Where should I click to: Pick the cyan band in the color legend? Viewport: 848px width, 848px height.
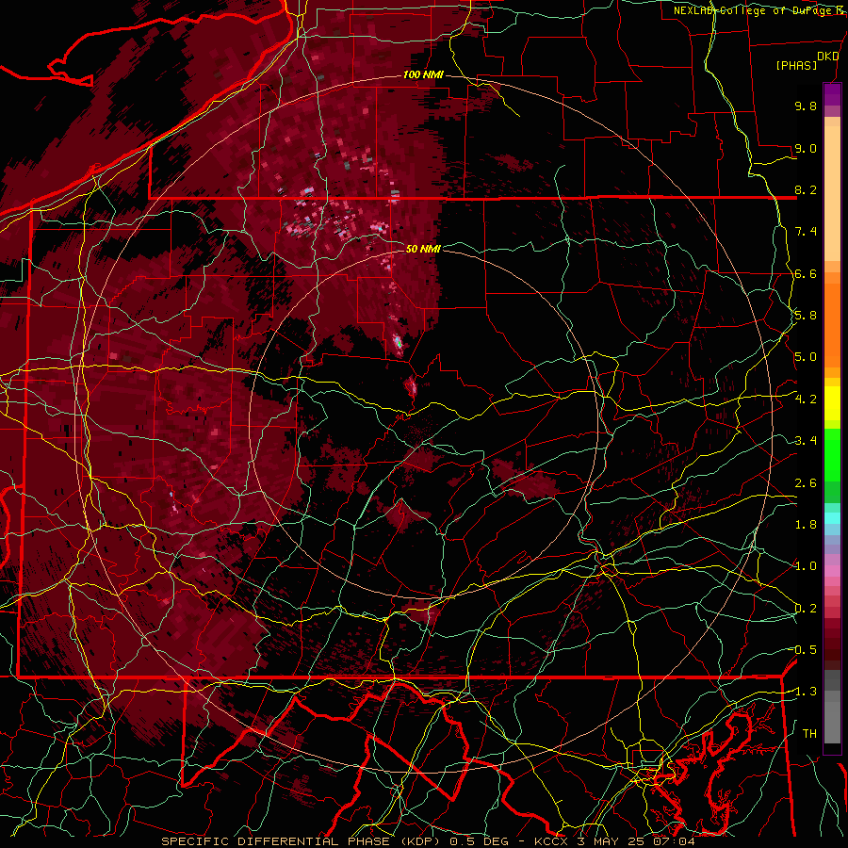832,518
